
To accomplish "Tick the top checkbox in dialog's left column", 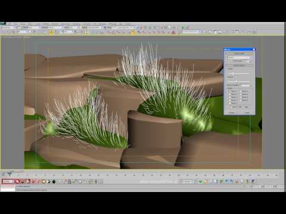I will pos(229,92).
